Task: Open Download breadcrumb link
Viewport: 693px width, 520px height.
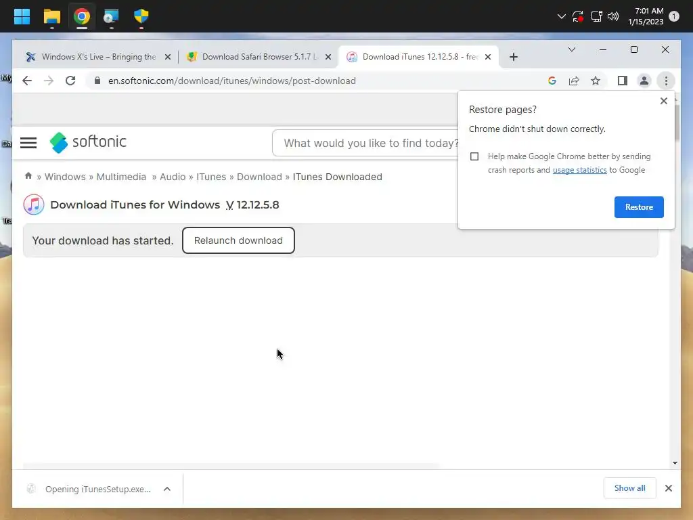Action: pos(259,177)
